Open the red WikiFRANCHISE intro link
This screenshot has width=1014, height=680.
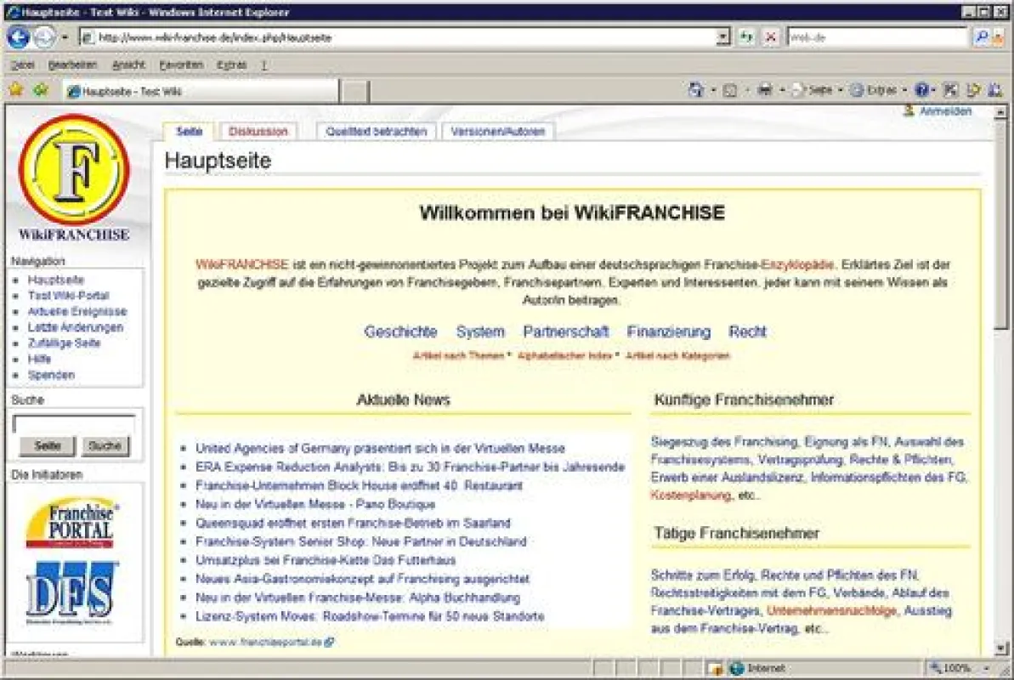pyautogui.click(x=242, y=264)
